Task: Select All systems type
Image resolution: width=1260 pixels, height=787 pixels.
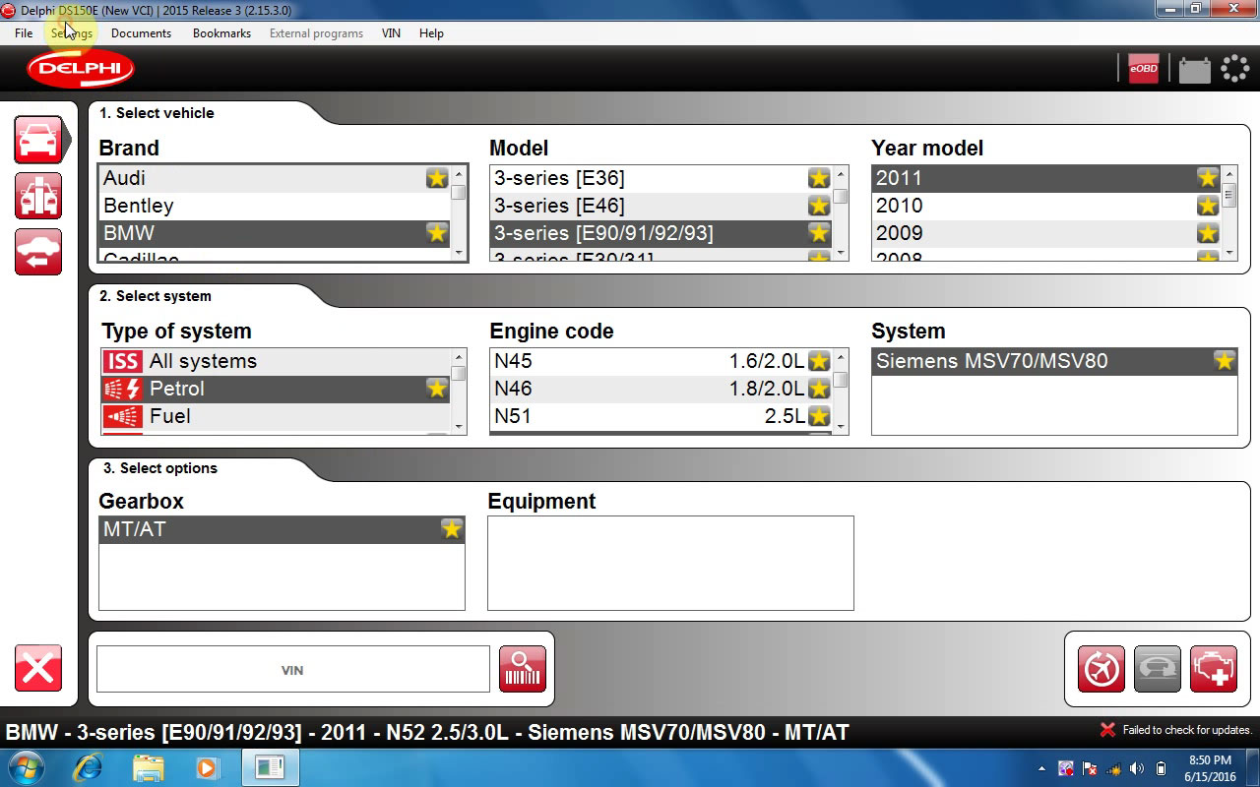Action: click(x=276, y=361)
